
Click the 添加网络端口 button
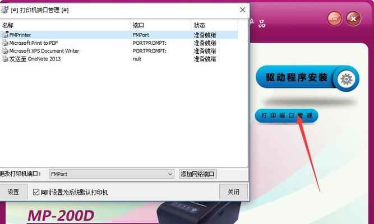(x=197, y=174)
